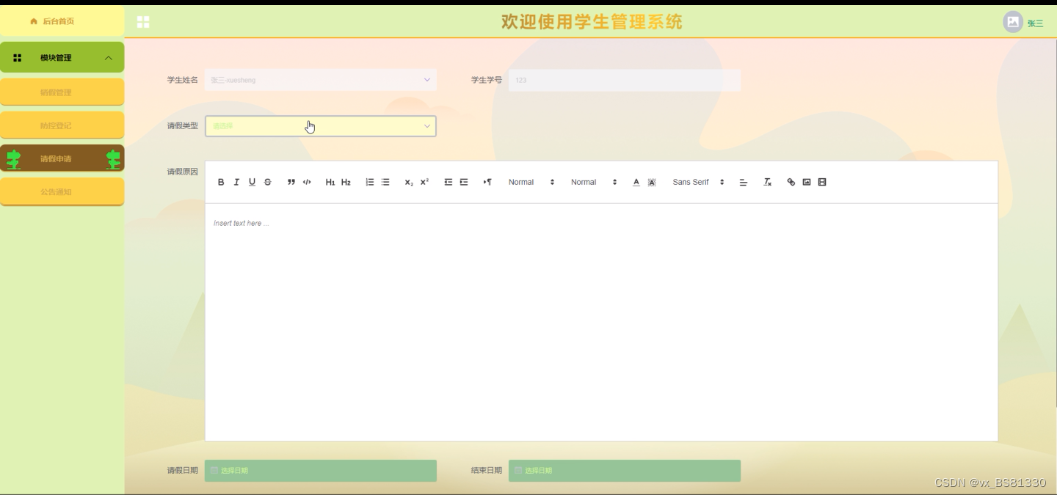The image size is (1057, 495).
Task: Insert a video into the editor
Action: (822, 182)
